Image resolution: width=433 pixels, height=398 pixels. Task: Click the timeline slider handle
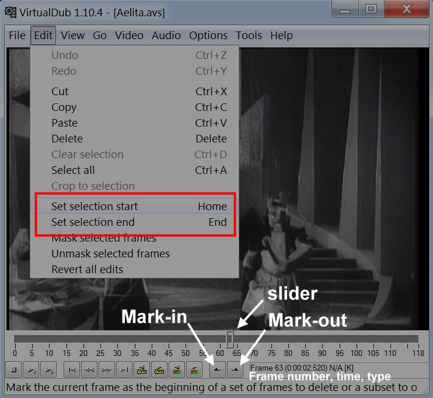click(x=230, y=339)
